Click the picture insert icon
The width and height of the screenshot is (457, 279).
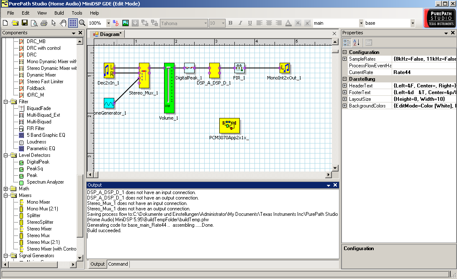[x=125, y=23]
